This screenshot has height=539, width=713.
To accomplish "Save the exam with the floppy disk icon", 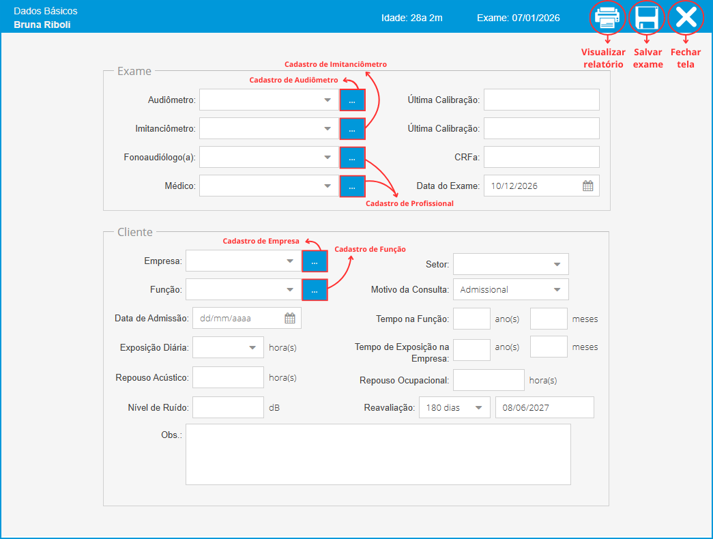I will (x=646, y=18).
